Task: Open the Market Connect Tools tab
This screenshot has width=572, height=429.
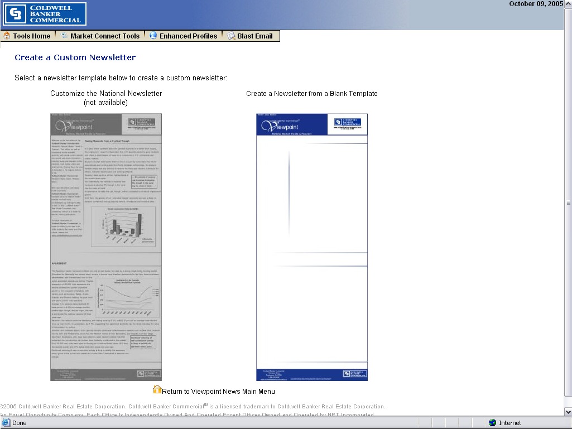Action: click(x=105, y=36)
